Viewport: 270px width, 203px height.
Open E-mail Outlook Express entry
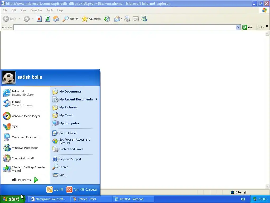[x=25, y=103]
